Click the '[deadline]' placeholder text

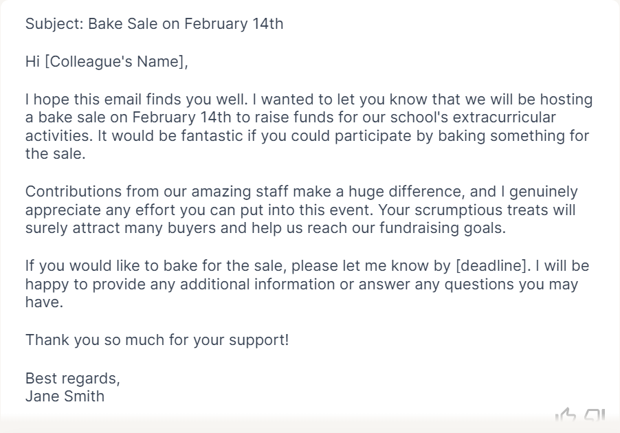click(x=493, y=265)
